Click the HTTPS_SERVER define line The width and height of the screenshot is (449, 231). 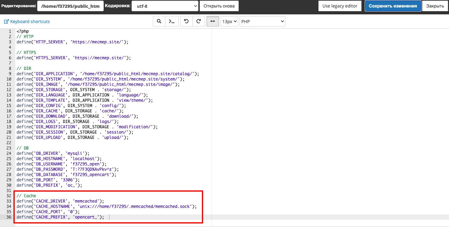[x=74, y=58]
